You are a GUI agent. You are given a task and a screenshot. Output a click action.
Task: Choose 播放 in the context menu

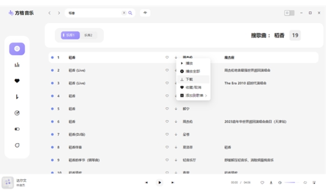(x=193, y=63)
